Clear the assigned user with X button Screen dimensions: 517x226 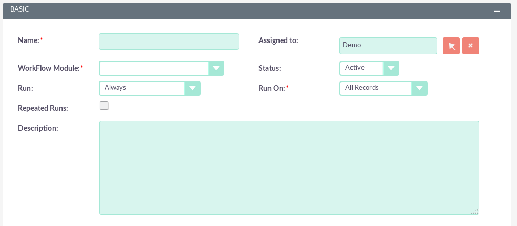point(470,46)
